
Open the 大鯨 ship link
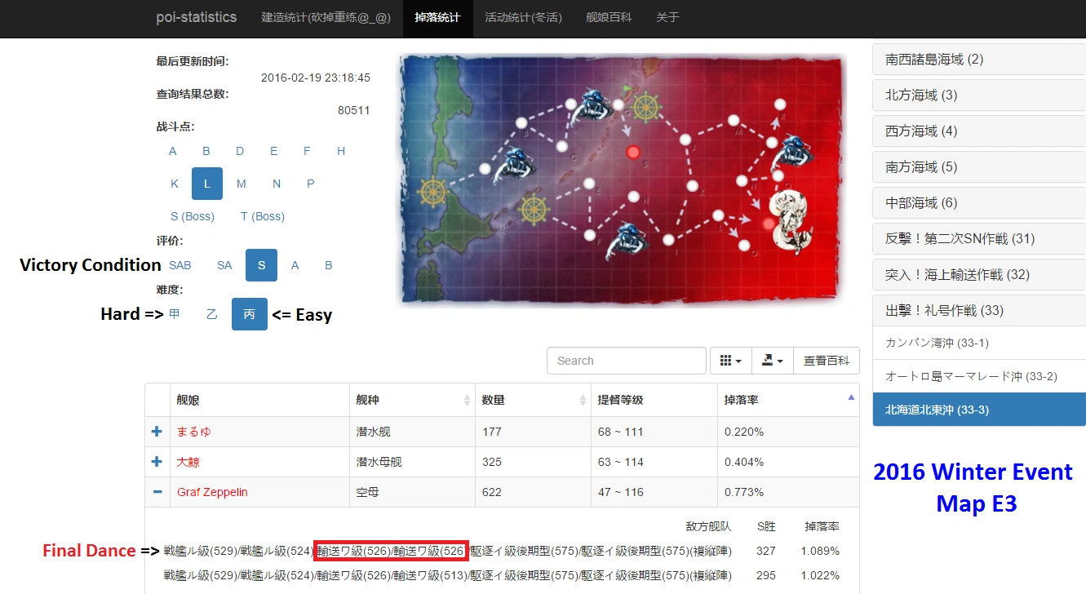188,462
